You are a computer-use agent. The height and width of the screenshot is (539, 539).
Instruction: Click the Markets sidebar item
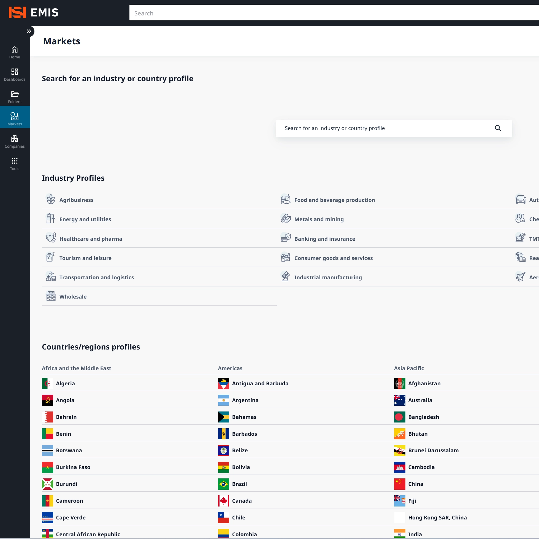pyautogui.click(x=15, y=120)
